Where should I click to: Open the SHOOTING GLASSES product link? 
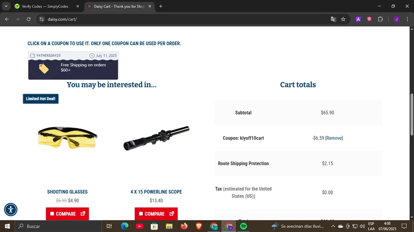click(x=67, y=192)
